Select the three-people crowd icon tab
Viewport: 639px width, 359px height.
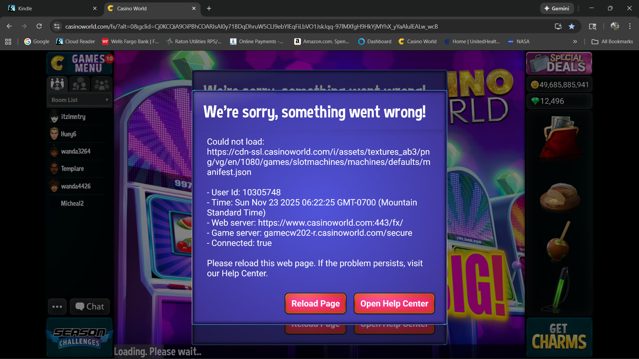[x=102, y=84]
